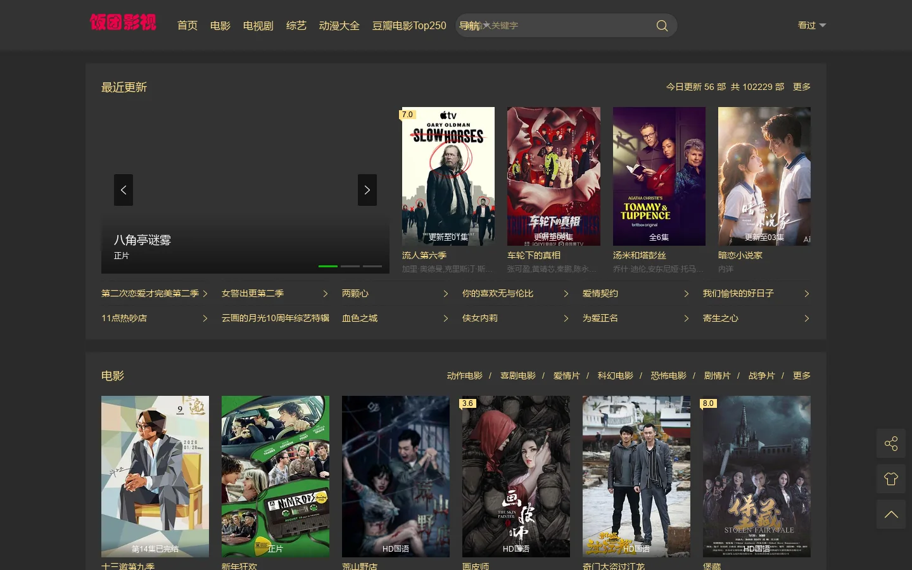Click arrow next to 11点热吵店
Viewport: 912px width, 570px height.
click(x=205, y=319)
